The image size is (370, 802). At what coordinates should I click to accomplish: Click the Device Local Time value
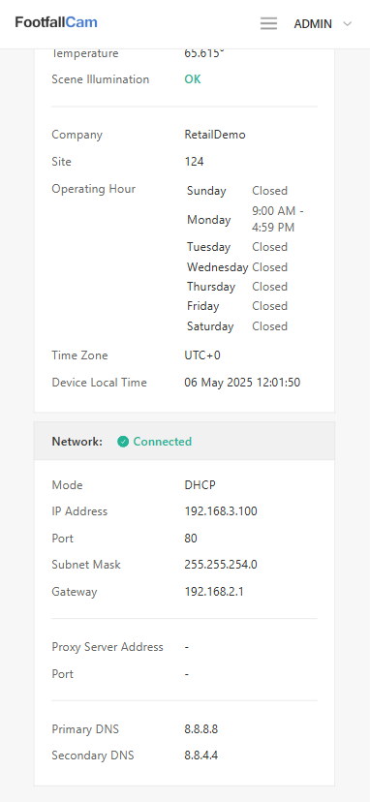pyautogui.click(x=242, y=383)
